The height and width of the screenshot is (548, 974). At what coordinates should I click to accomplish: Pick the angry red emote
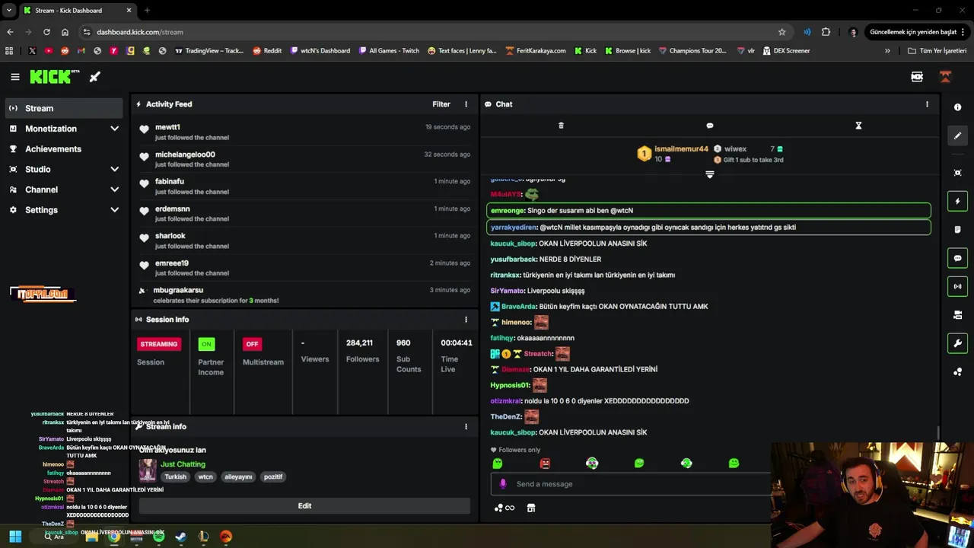[x=545, y=463]
